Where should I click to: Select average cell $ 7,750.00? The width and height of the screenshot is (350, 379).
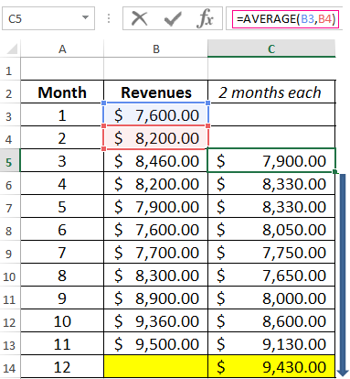click(x=271, y=252)
